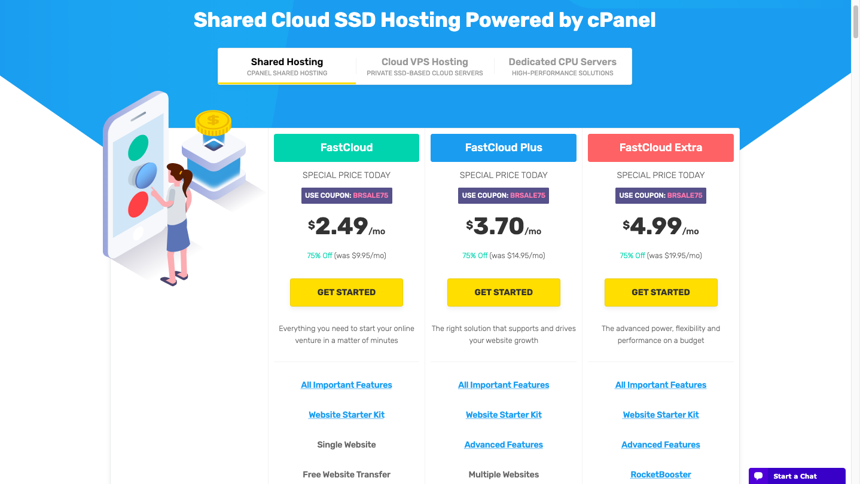Select the blue FastCloud Plus header
This screenshot has width=860, height=484.
[x=504, y=148]
